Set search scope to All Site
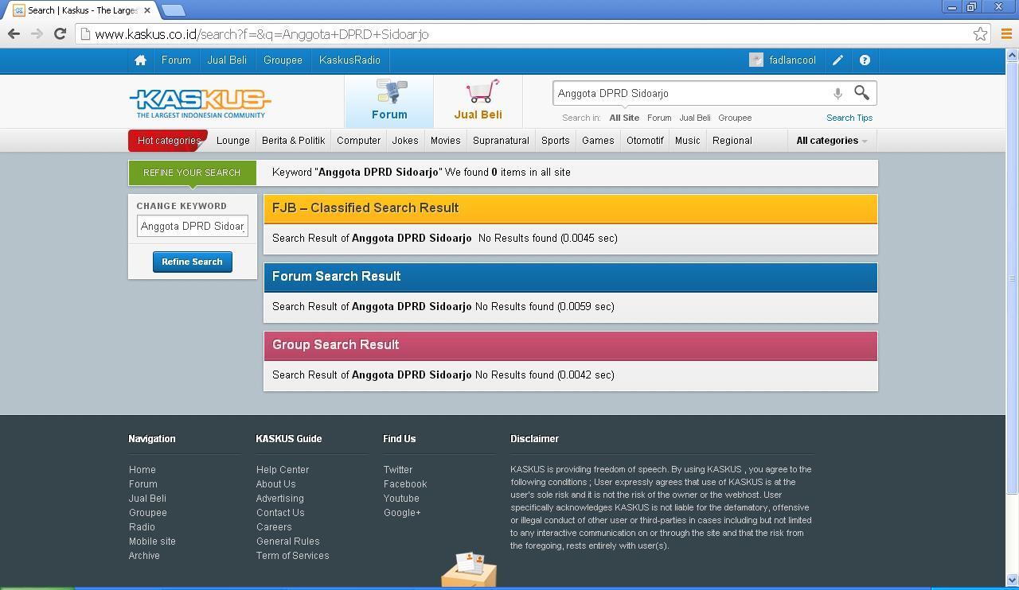The height and width of the screenshot is (590, 1019). tap(624, 118)
